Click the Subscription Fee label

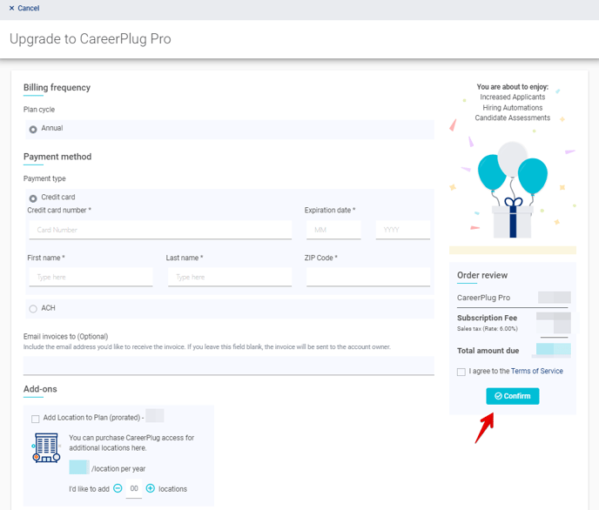pos(487,318)
